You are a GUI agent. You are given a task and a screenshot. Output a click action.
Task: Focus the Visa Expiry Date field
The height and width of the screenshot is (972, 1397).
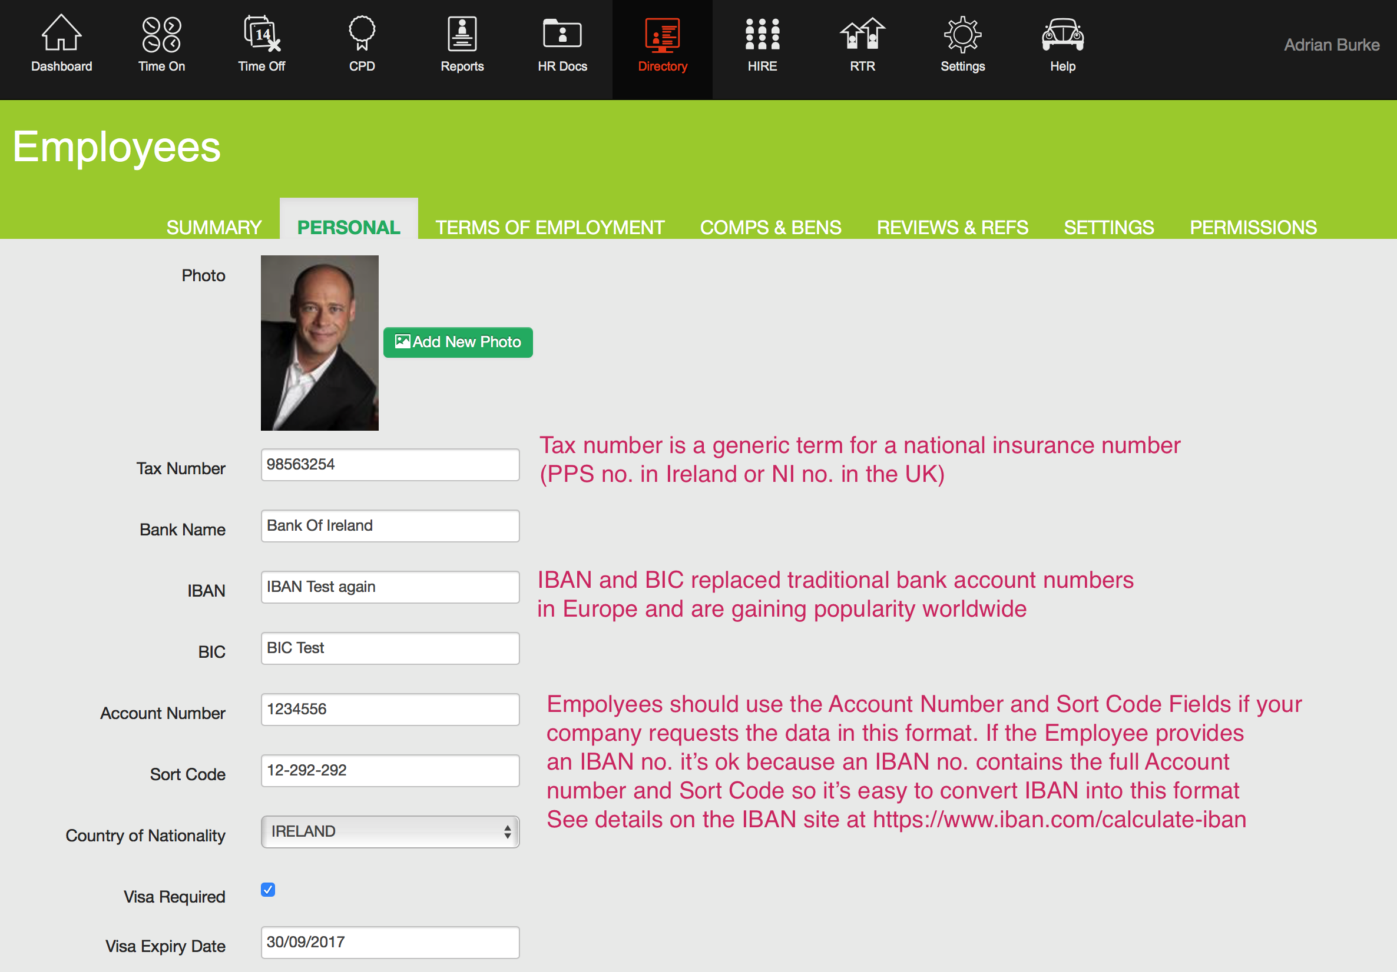pyautogui.click(x=390, y=942)
